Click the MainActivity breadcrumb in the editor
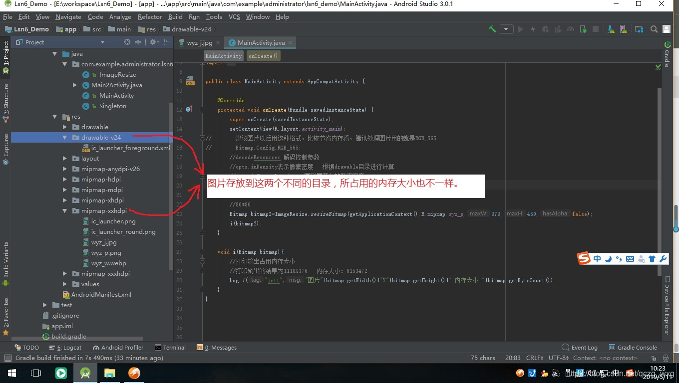The image size is (679, 383). click(x=223, y=56)
